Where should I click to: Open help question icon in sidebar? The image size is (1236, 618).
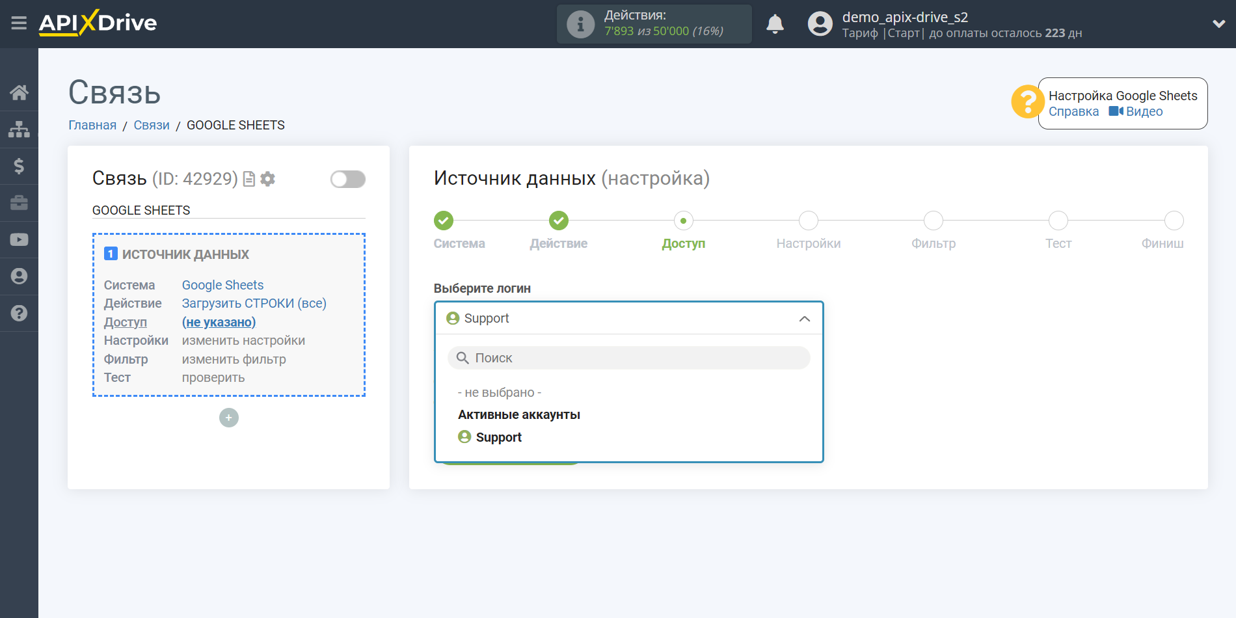(19, 313)
